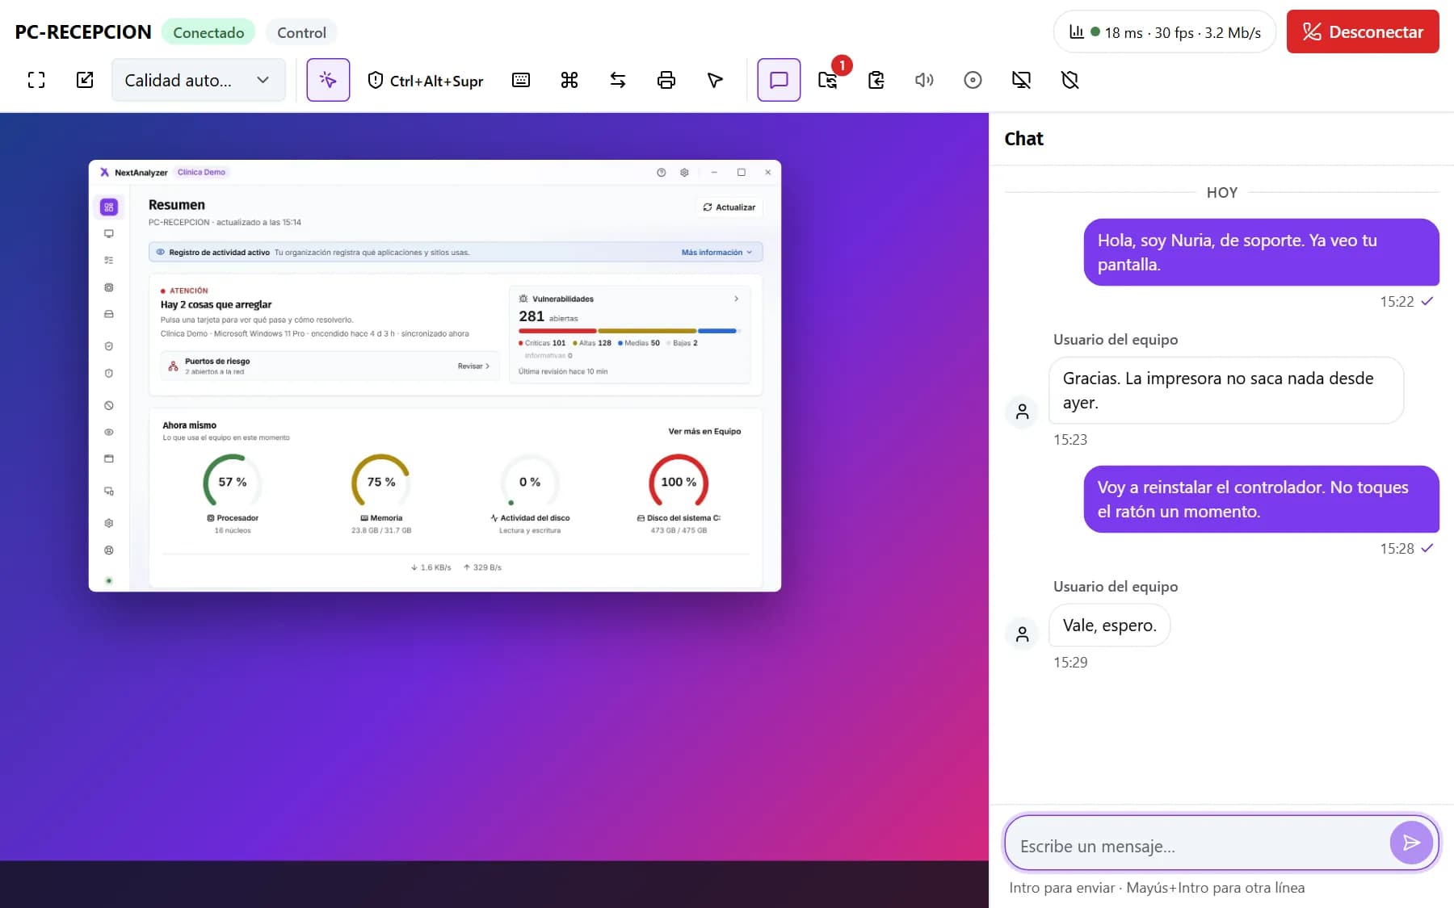Enter fullscreen view of remote session

coord(36,80)
